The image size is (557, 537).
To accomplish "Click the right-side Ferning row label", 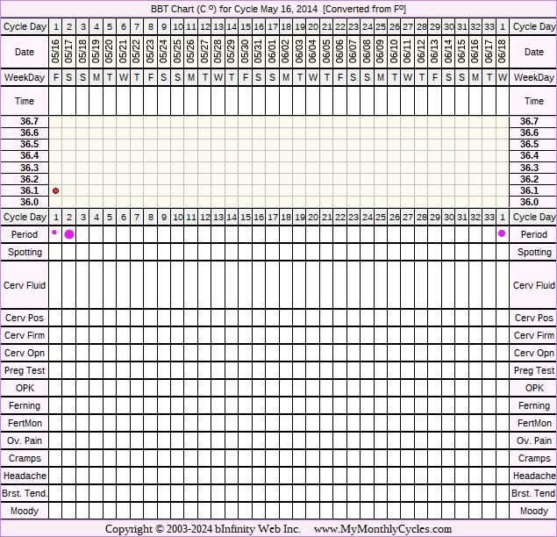I will 534,405.
